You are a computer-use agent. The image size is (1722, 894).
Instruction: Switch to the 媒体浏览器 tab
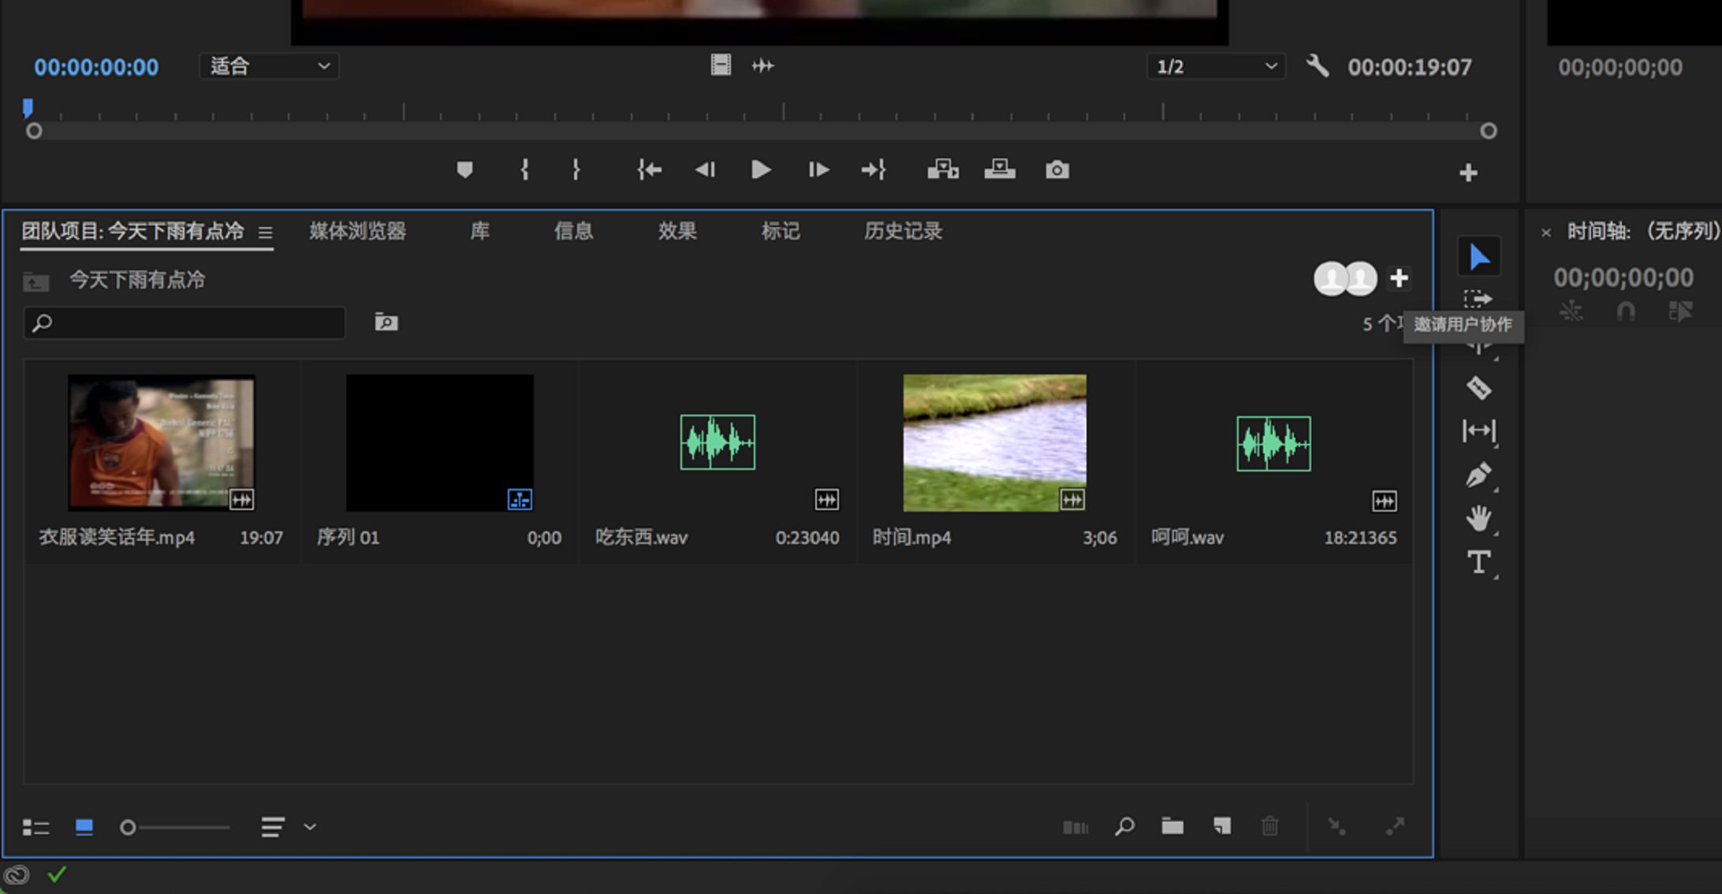coord(357,231)
